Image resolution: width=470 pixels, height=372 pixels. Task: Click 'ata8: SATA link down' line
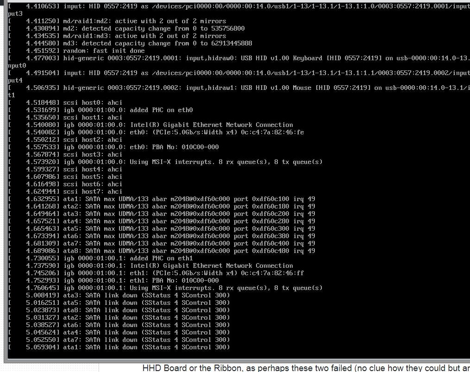[x=119, y=310]
